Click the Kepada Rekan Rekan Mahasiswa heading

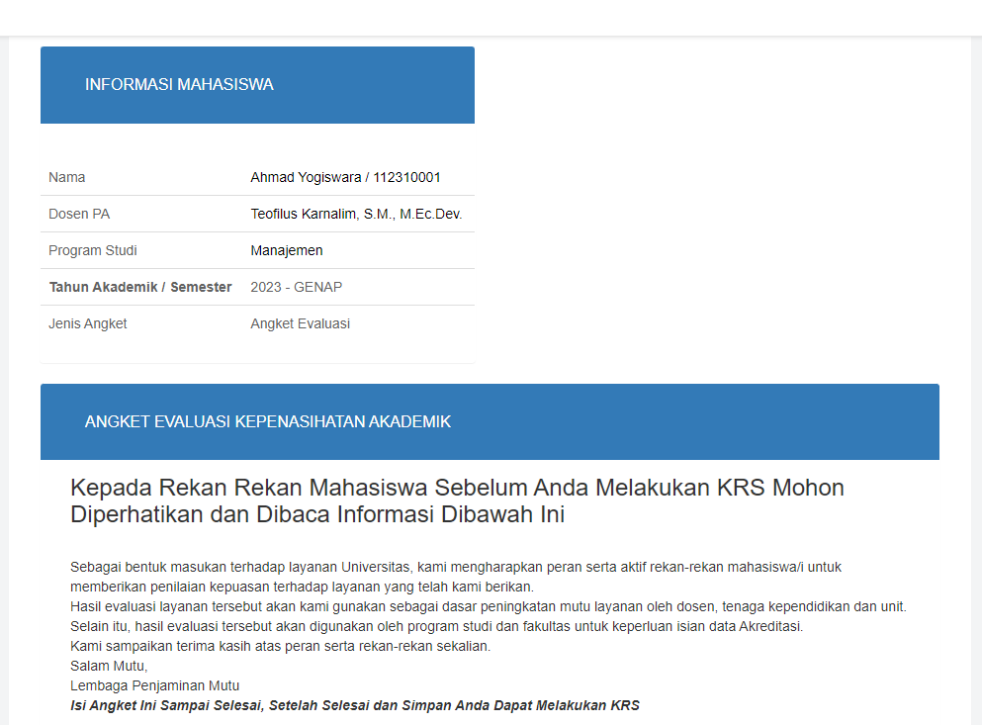click(x=457, y=500)
